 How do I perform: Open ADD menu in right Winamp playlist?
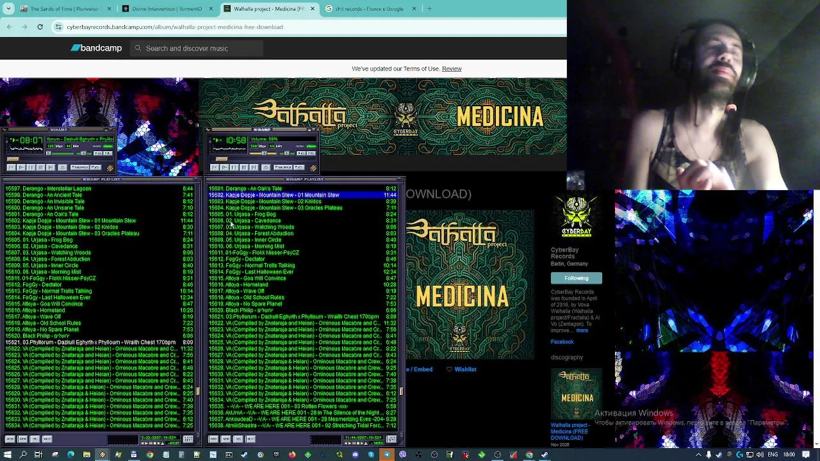(213, 439)
